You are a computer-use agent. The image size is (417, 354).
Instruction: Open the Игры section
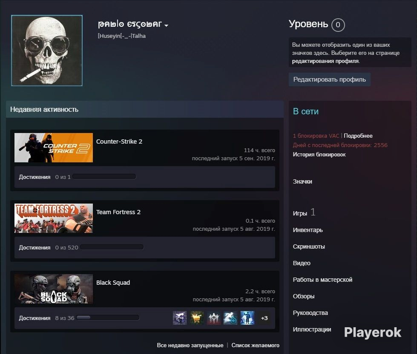[300, 213]
